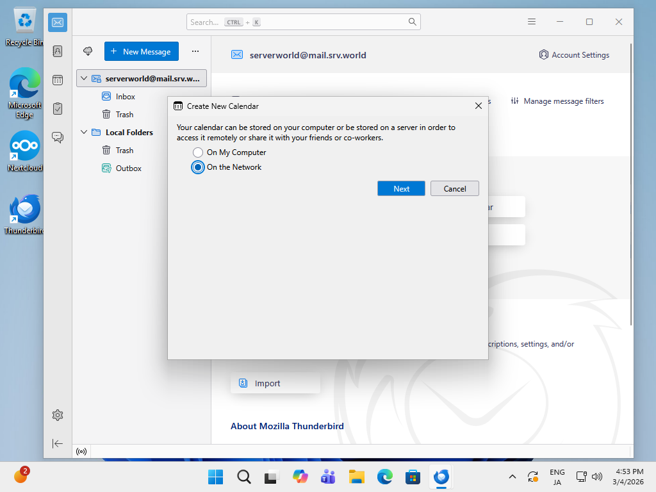
Task: Collapse the spaces toolbar arrow icon
Action: click(58, 443)
